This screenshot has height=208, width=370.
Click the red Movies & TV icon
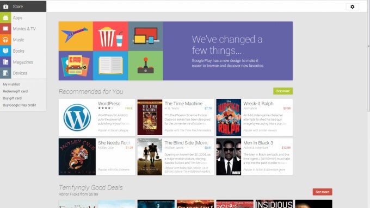5,29
